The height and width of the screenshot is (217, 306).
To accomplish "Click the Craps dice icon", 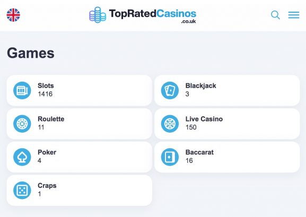I will coord(22,190).
